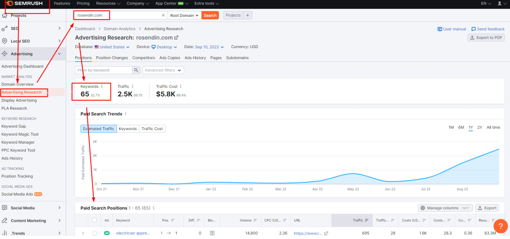The width and height of the screenshot is (510, 239).
Task: Click the Ad badge in the electrician appre... row
Action: (x=107, y=233)
